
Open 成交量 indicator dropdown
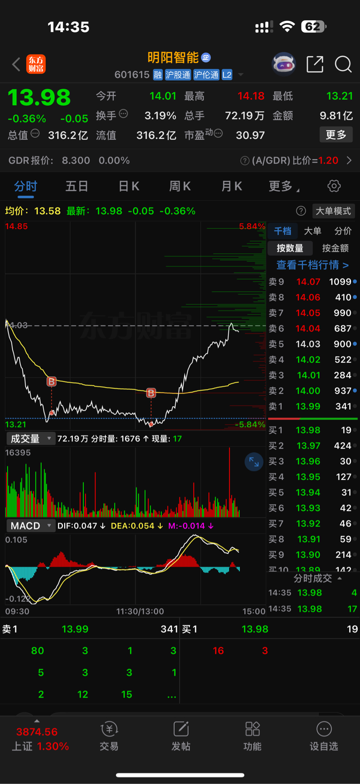tap(30, 439)
